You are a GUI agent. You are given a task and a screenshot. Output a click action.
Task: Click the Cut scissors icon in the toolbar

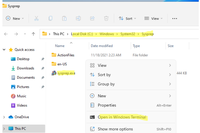coord(36,18)
